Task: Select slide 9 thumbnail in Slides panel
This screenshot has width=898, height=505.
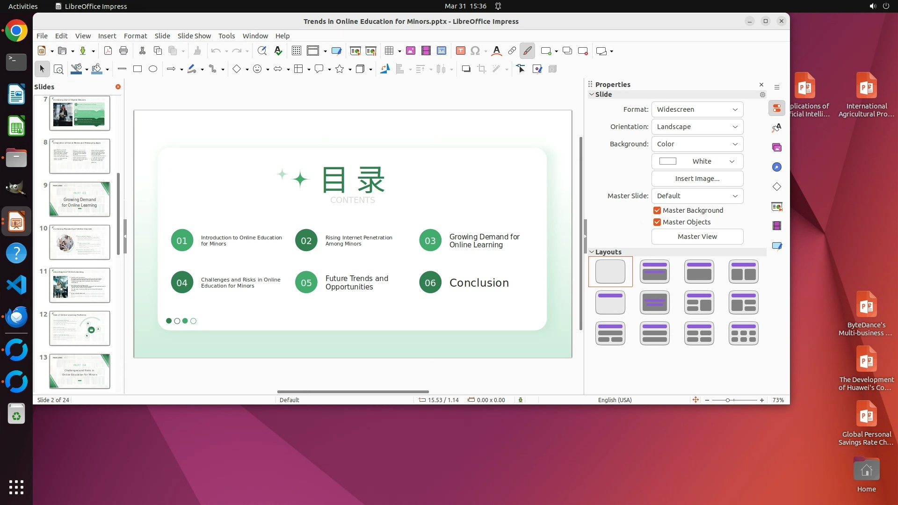Action: 80,199
